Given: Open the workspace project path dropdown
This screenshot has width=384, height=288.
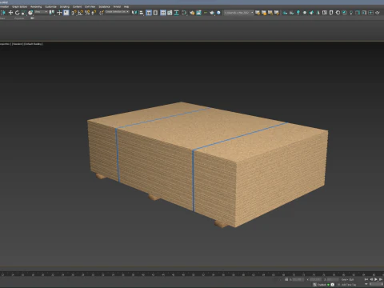Looking at the screenshot, I should [x=239, y=13].
